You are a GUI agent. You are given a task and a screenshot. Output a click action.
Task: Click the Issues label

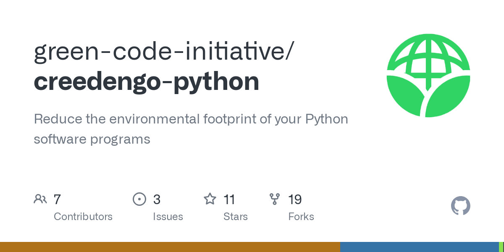(x=168, y=217)
